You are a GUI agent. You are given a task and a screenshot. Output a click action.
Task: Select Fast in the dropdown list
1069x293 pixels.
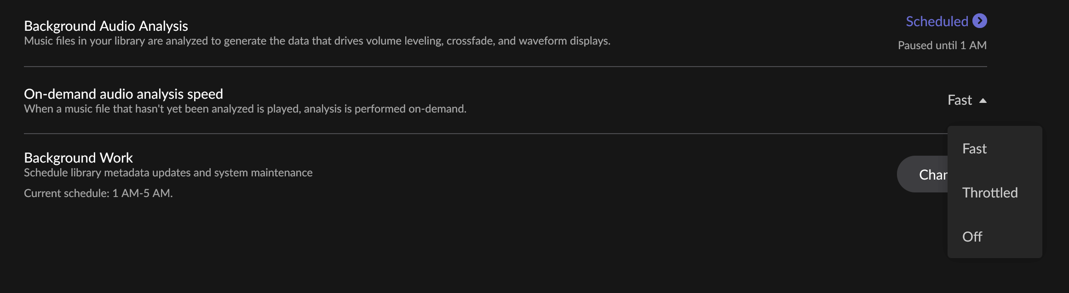tap(974, 149)
